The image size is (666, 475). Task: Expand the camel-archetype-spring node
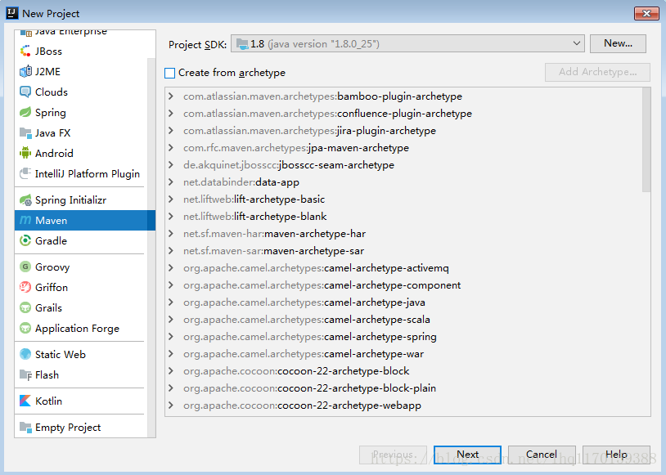[x=171, y=336]
